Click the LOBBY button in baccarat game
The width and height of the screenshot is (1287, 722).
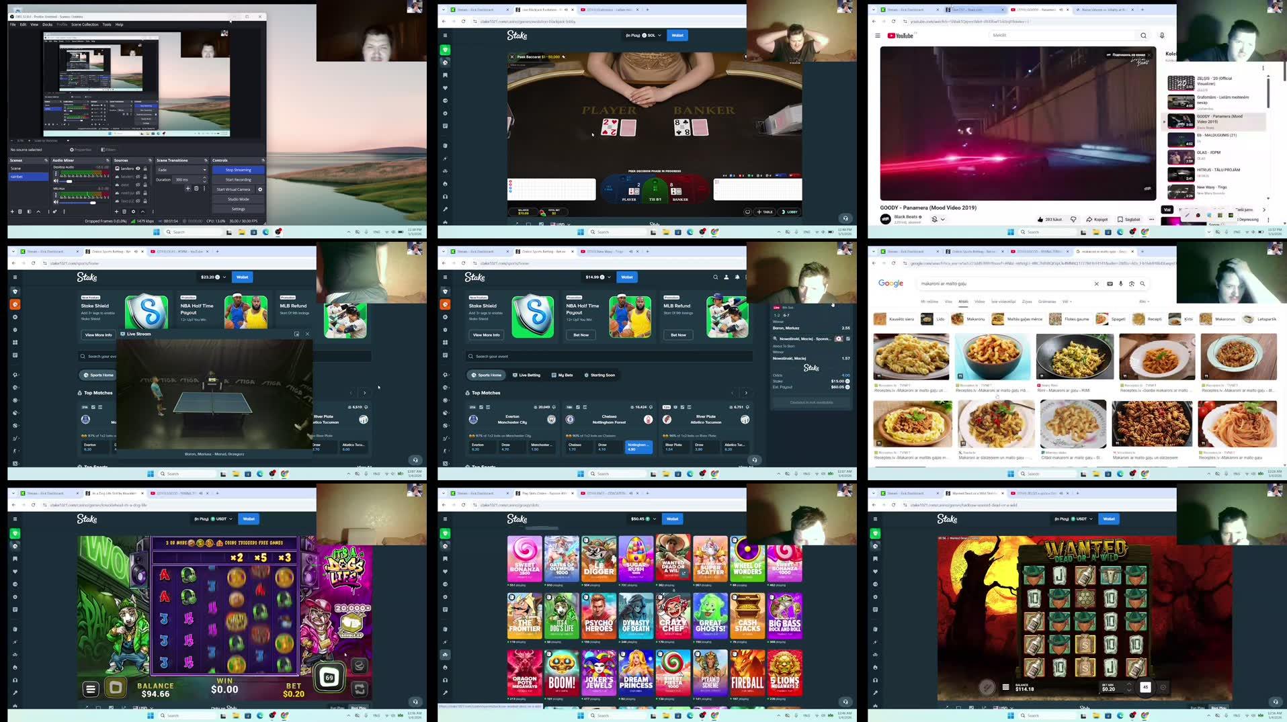pos(790,212)
